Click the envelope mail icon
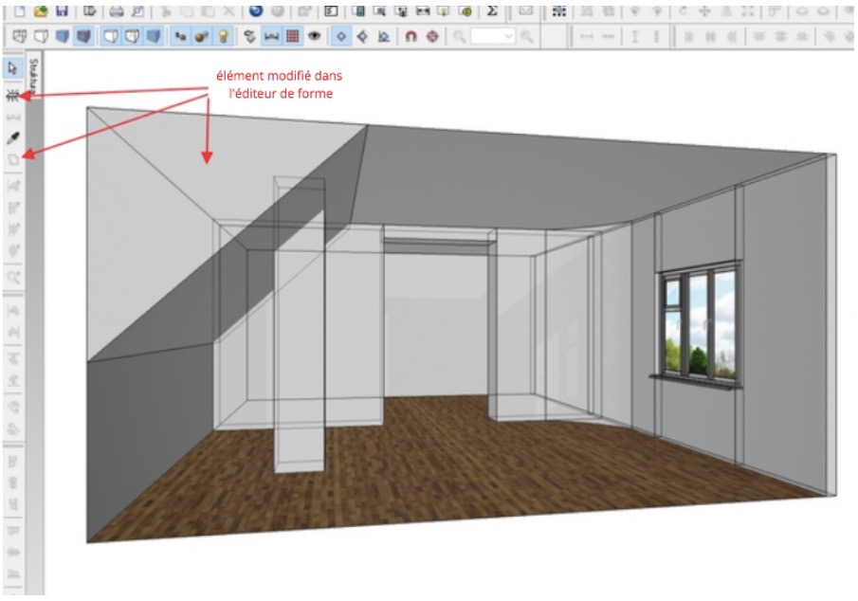 (524, 10)
